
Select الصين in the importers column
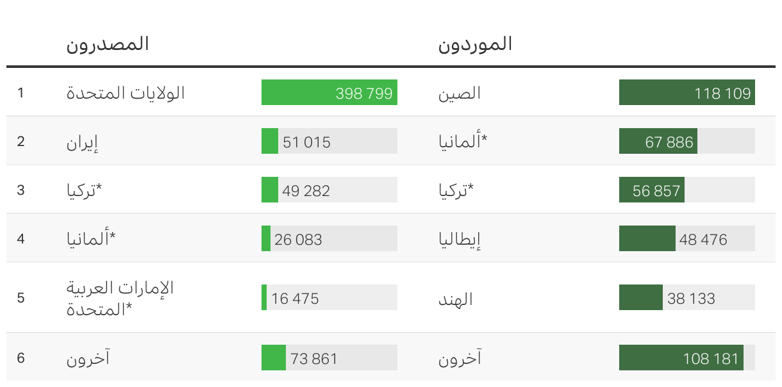[460, 93]
